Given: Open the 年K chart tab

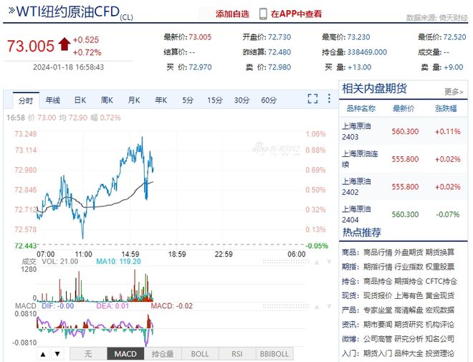Looking at the screenshot, I should (161, 100).
